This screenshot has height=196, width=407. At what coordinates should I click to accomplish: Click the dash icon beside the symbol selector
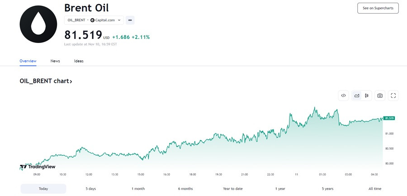tap(130, 20)
